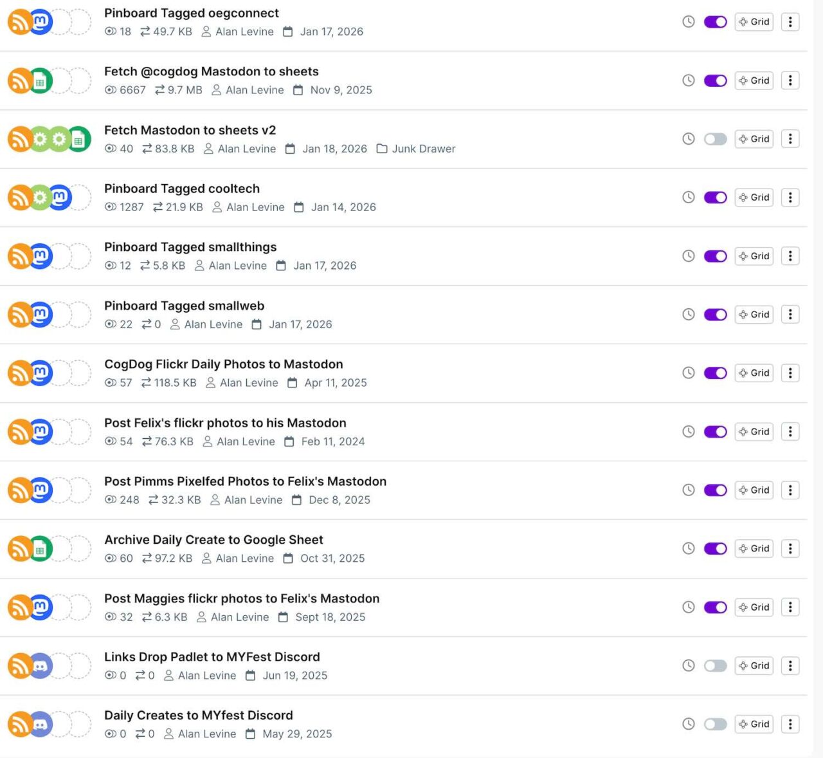Click the first gear icon in Fetch Mastodon to sheets v2

(40, 140)
